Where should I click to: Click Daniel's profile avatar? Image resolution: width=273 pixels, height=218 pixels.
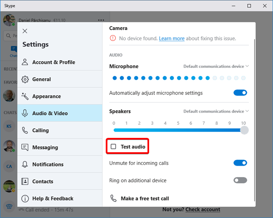9,20
